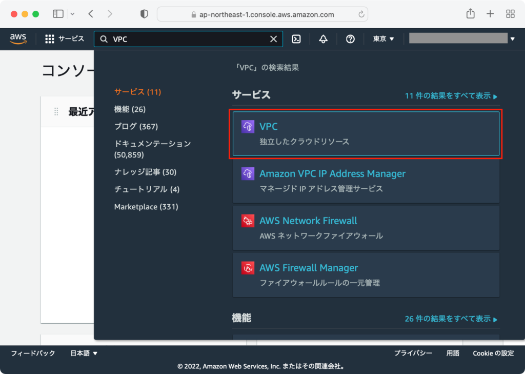Viewport: 525px width, 374px height.
Task: Toggle the Safari sidebar icon
Action: pyautogui.click(x=58, y=14)
